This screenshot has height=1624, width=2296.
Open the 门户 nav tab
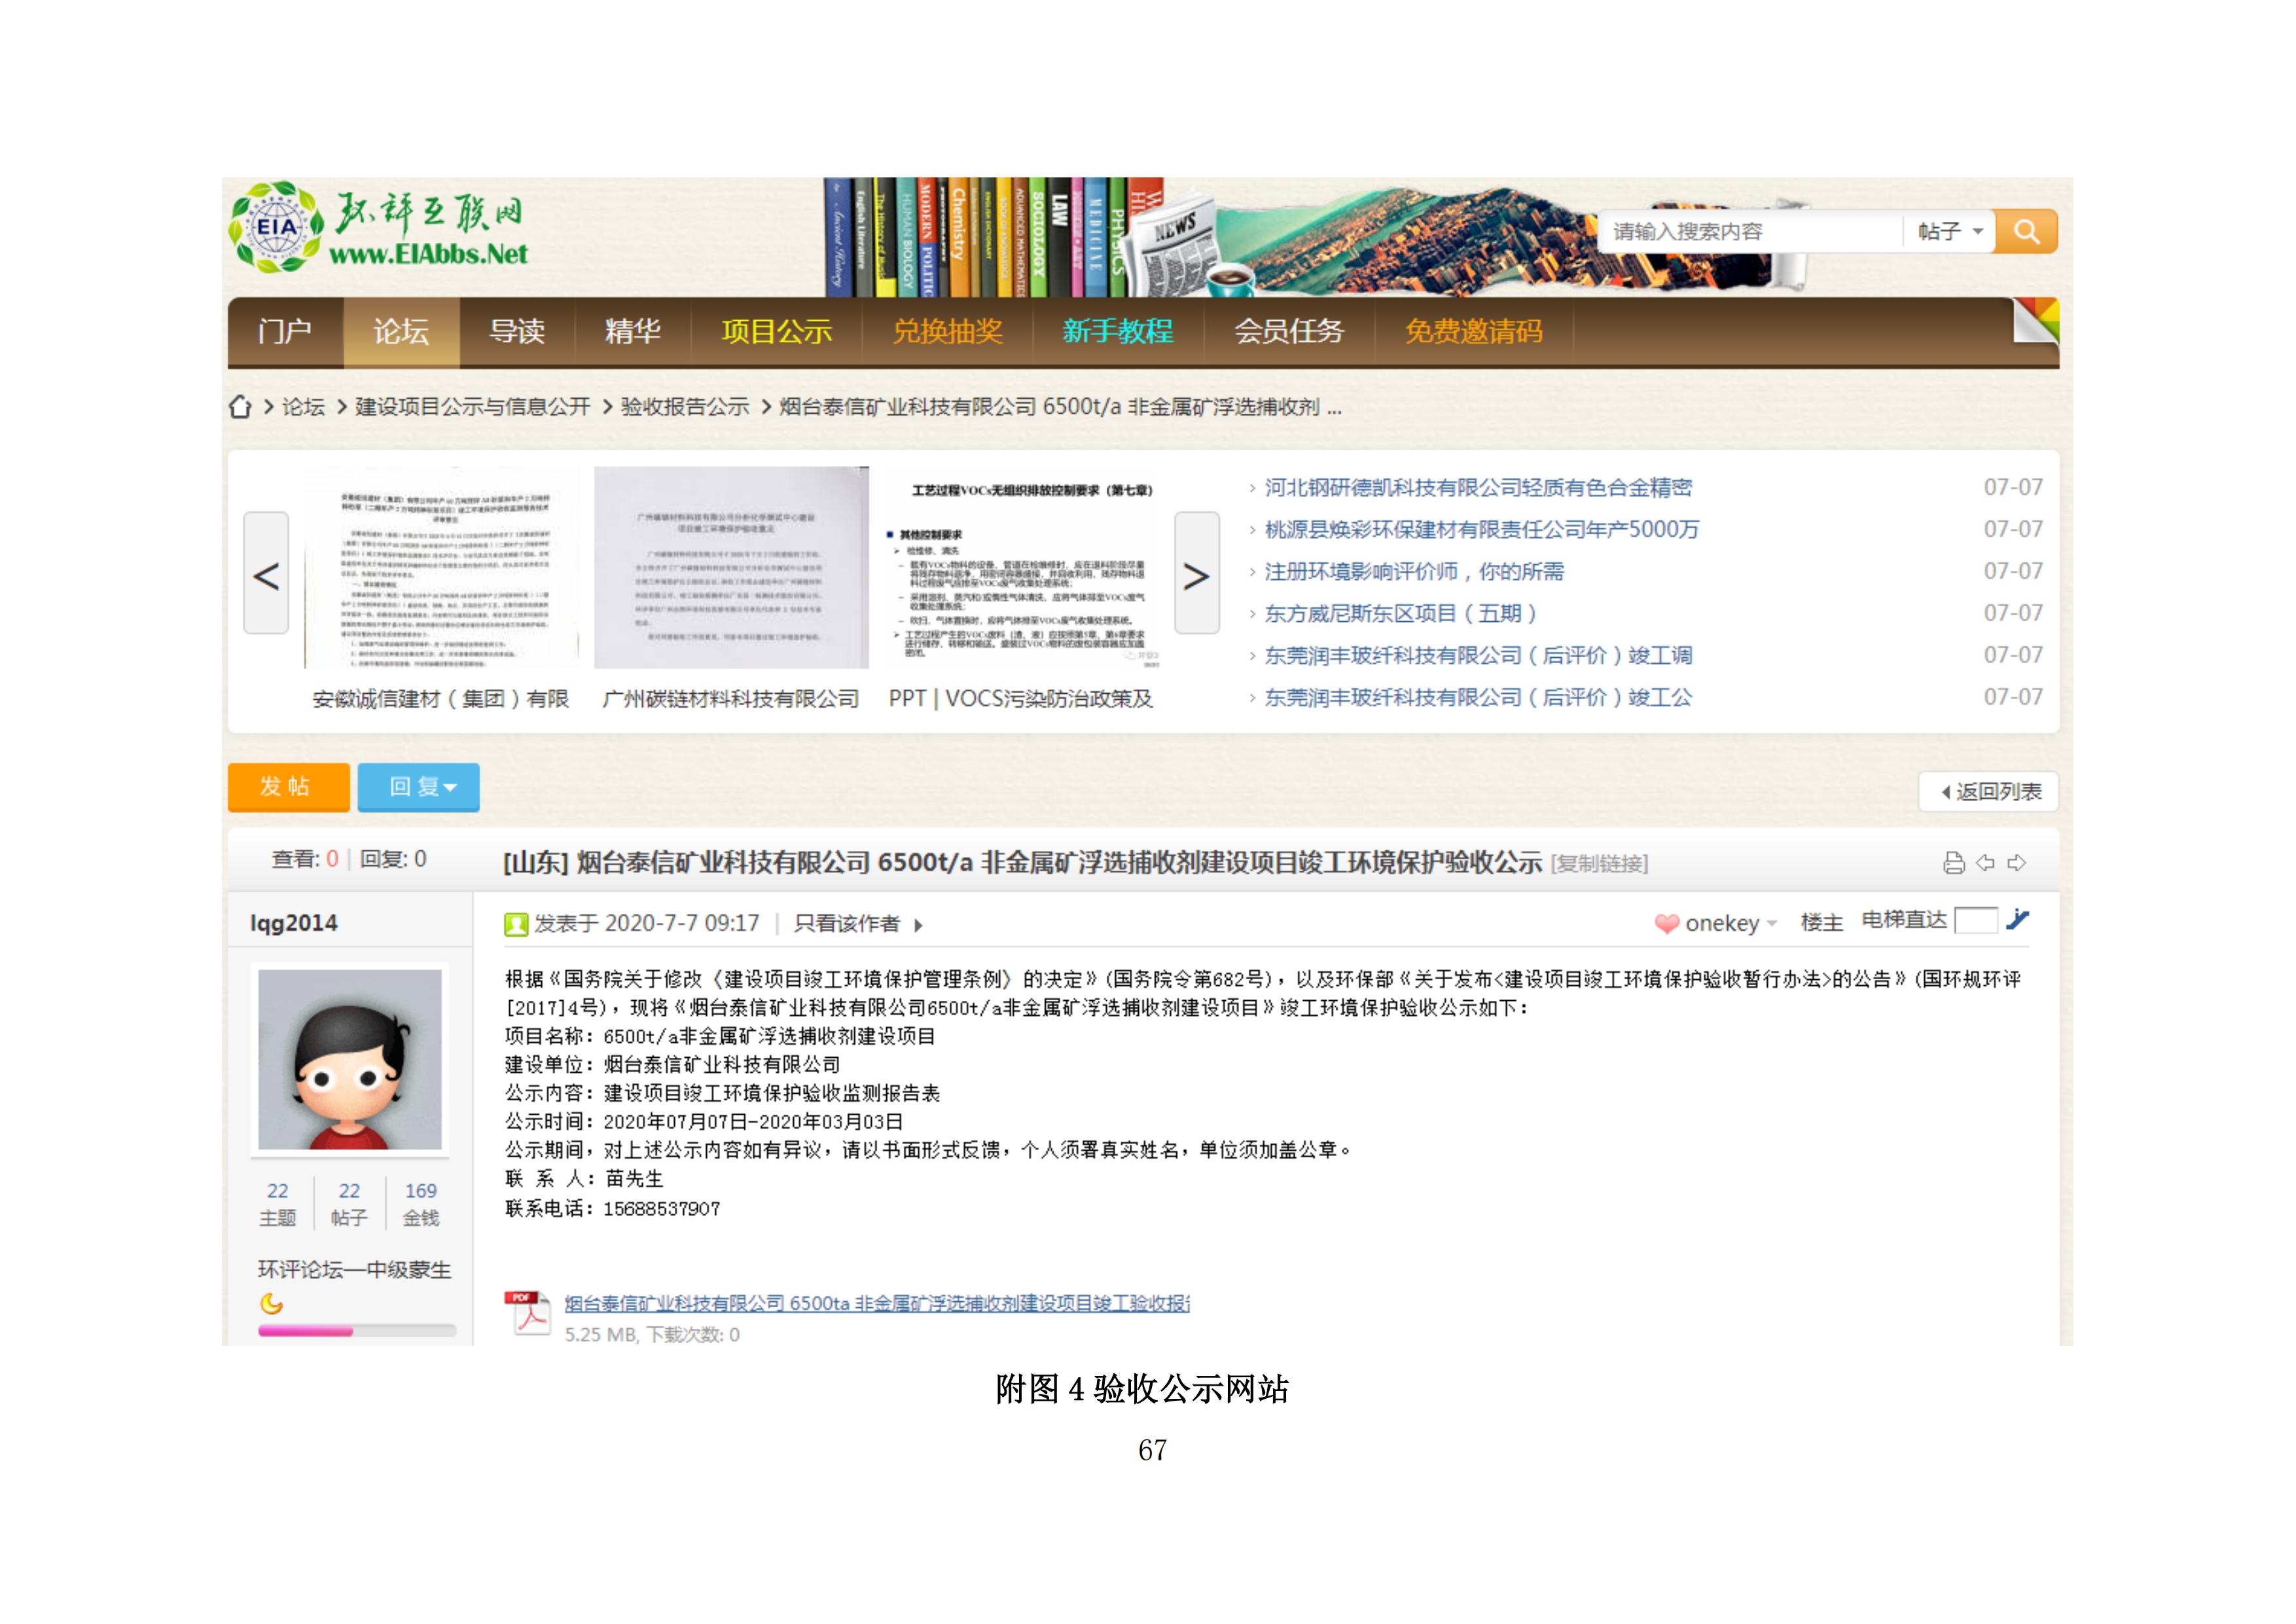(285, 331)
